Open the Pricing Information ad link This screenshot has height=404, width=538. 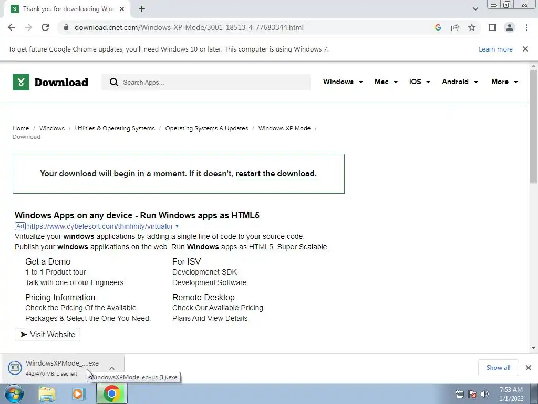[60, 298]
